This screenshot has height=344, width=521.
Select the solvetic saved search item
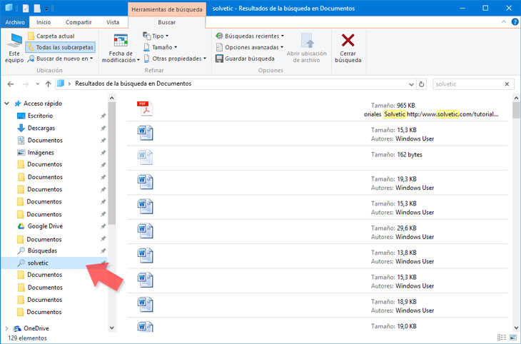coord(55,263)
